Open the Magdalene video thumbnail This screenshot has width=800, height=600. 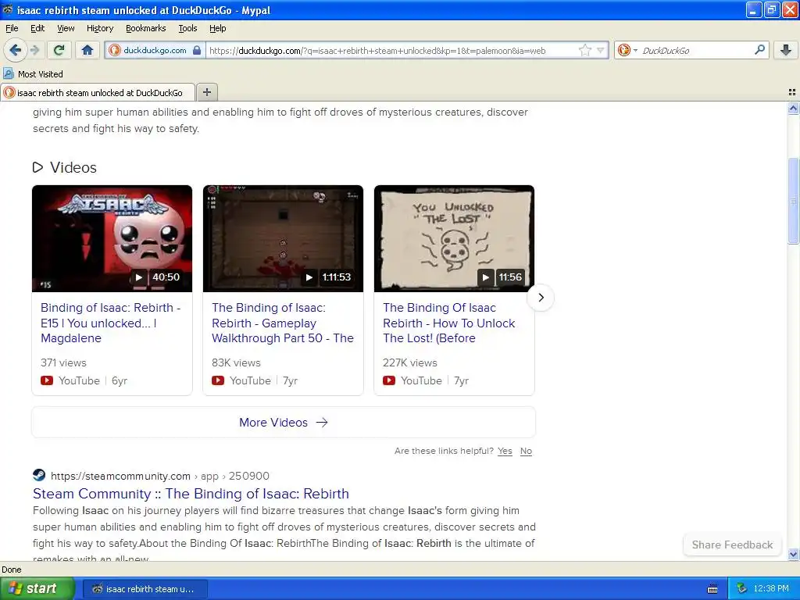coord(112,239)
